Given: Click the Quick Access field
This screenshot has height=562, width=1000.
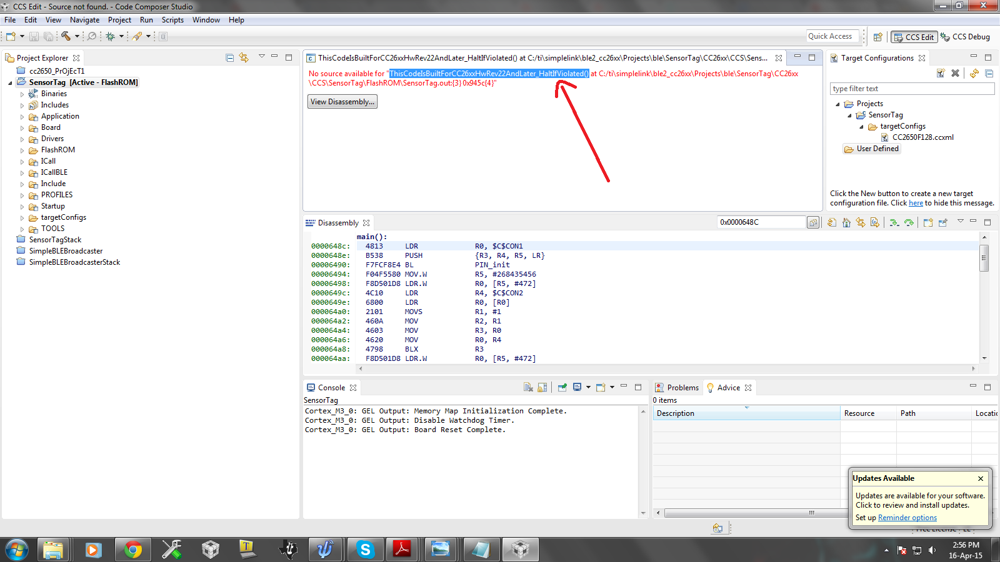Looking at the screenshot, I should tap(832, 36).
